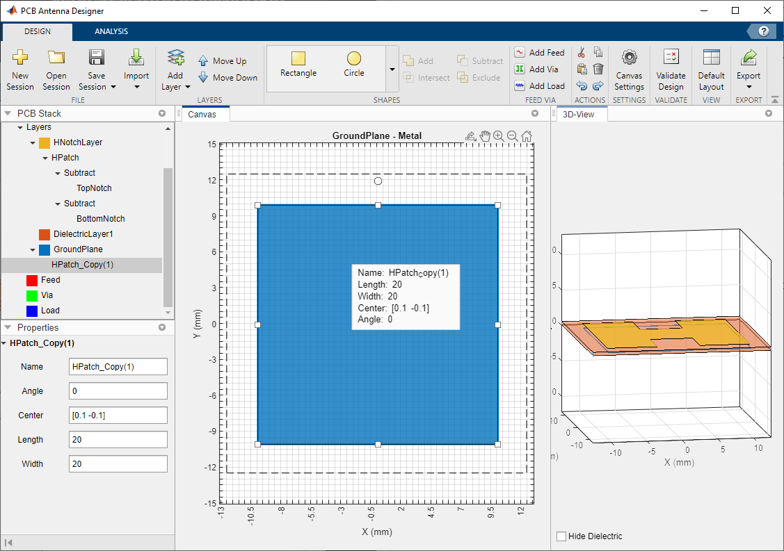Click the rotation handle above the rectangle
Viewport: 784px width, 551px height.
(378, 181)
